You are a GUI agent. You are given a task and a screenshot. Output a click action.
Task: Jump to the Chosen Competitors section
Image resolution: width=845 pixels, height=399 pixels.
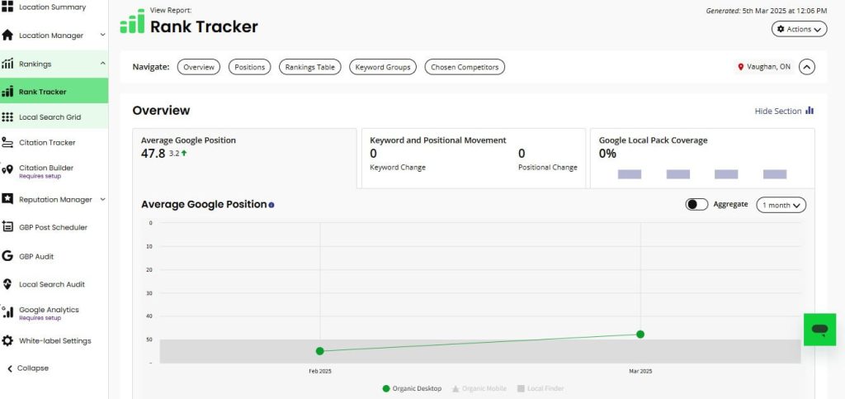465,67
